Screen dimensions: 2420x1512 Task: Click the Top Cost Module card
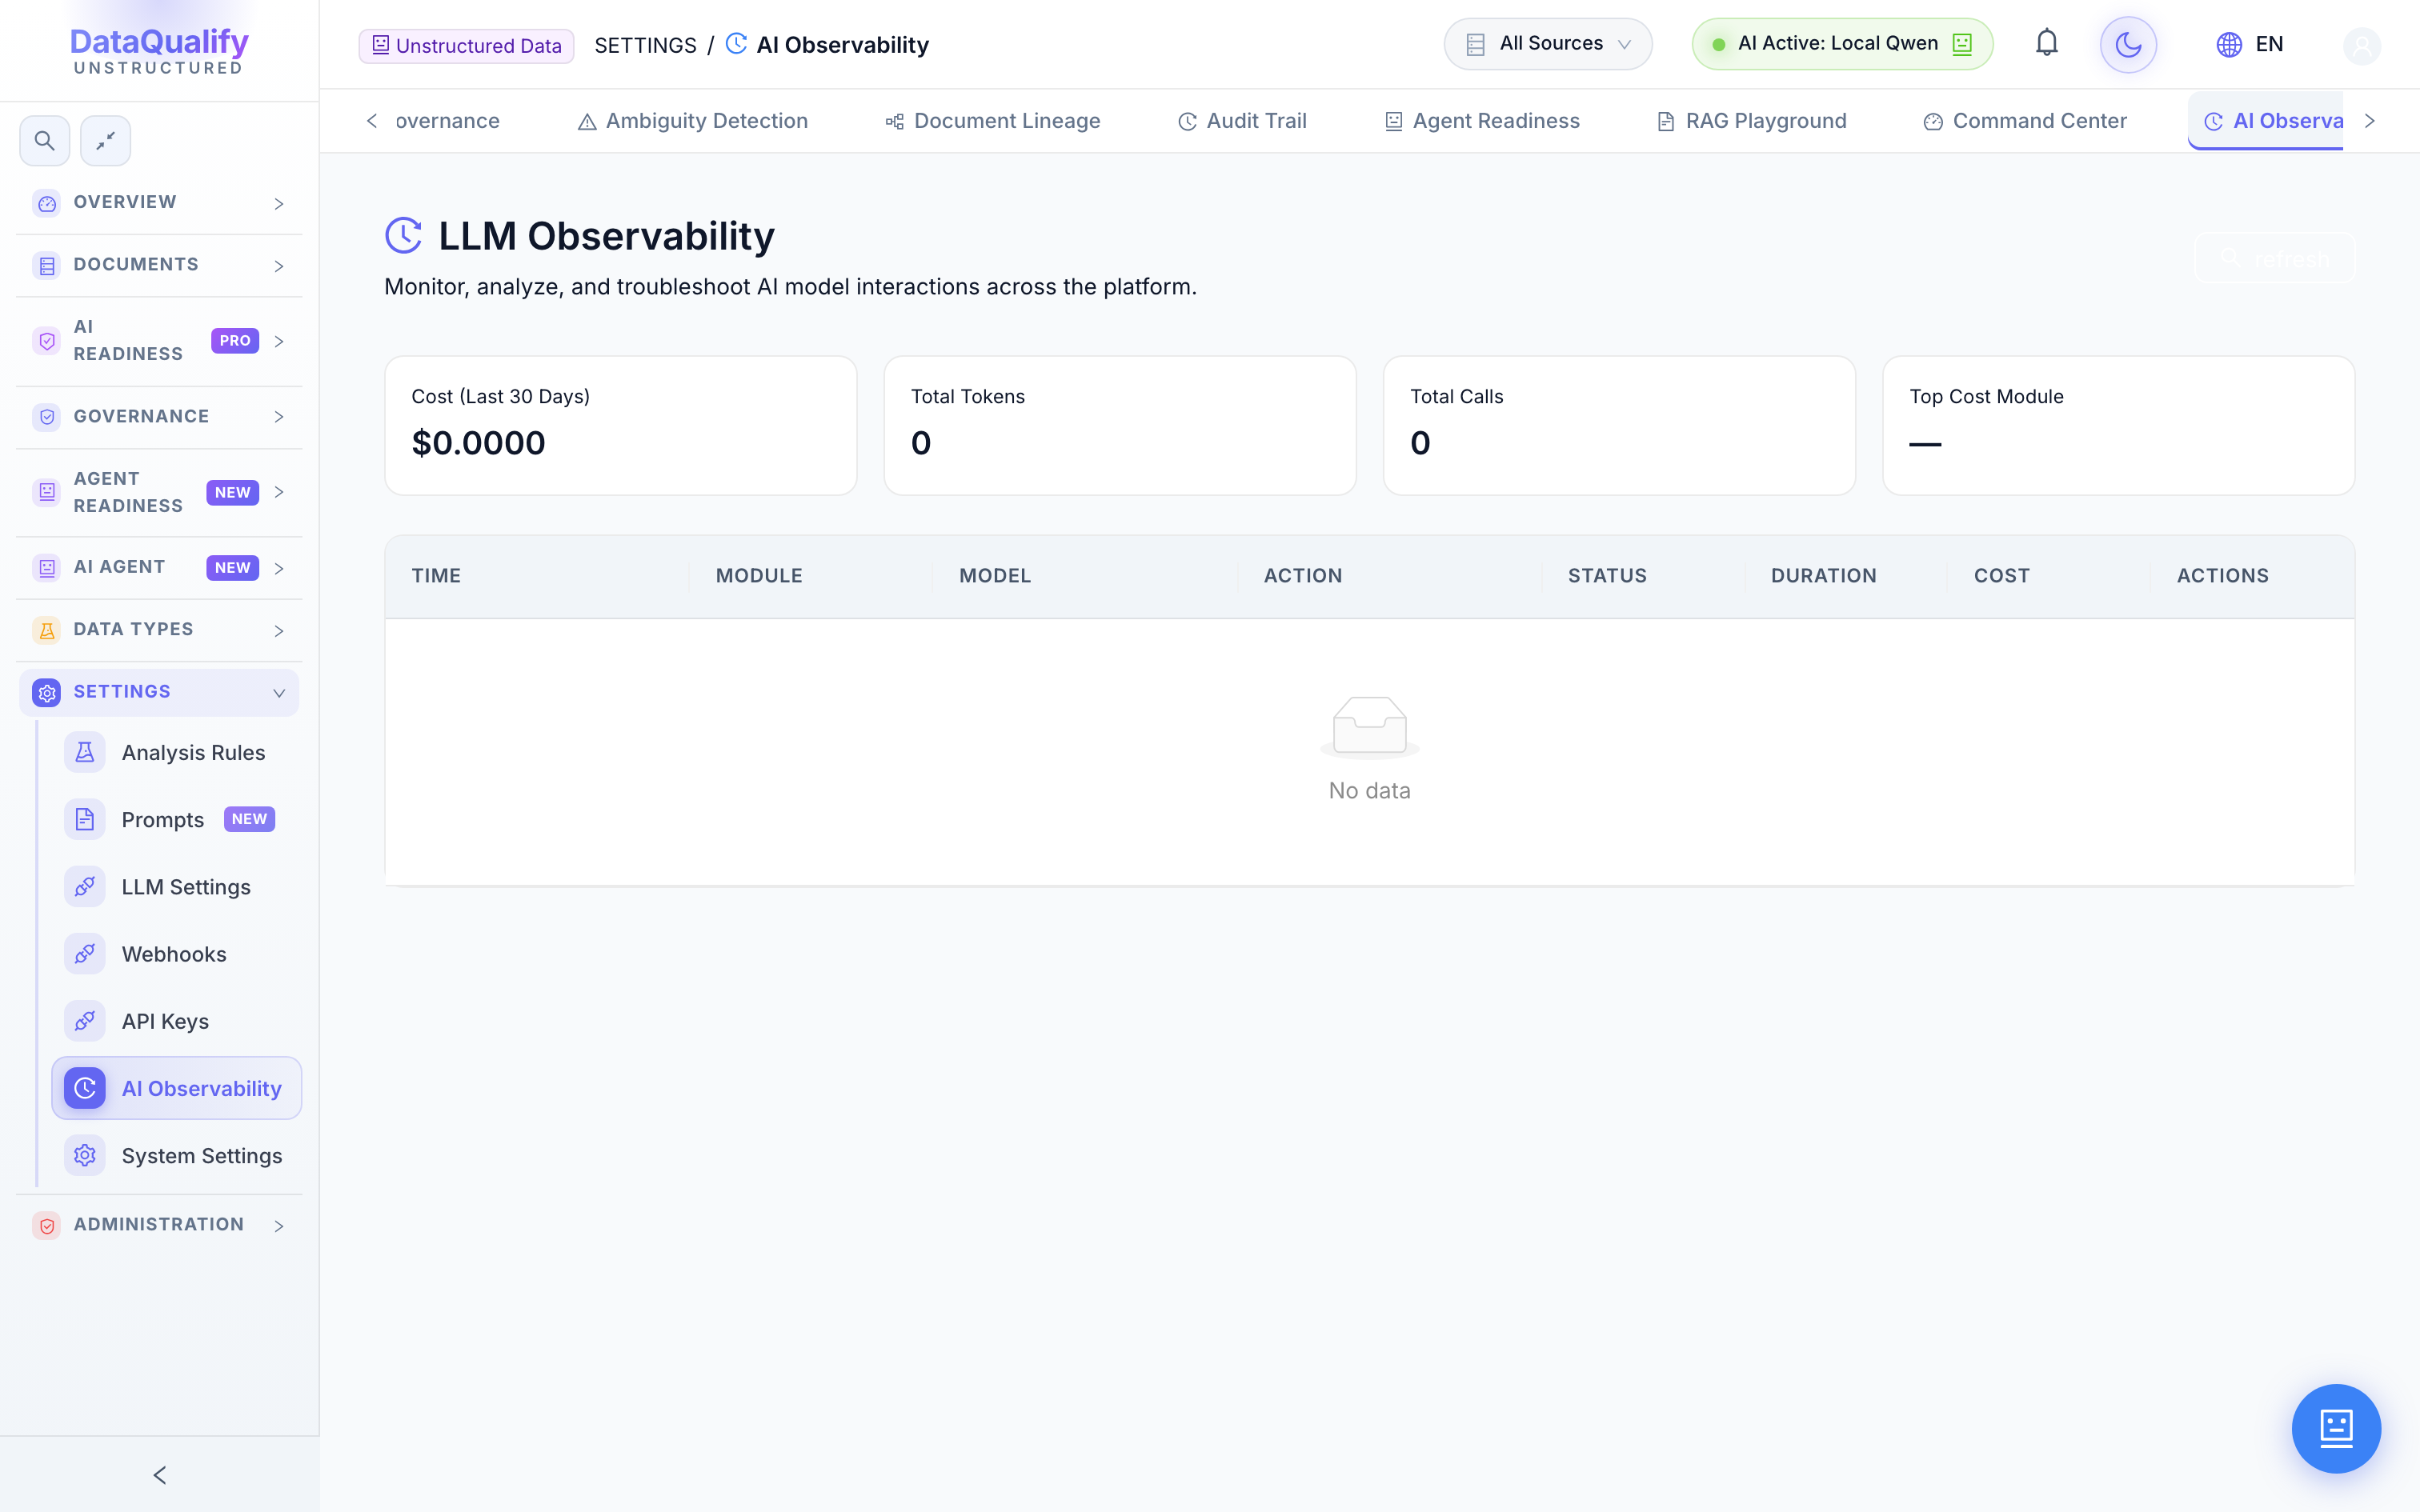2118,426
